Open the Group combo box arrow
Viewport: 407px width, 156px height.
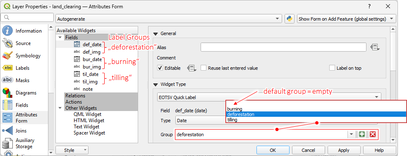(351, 134)
